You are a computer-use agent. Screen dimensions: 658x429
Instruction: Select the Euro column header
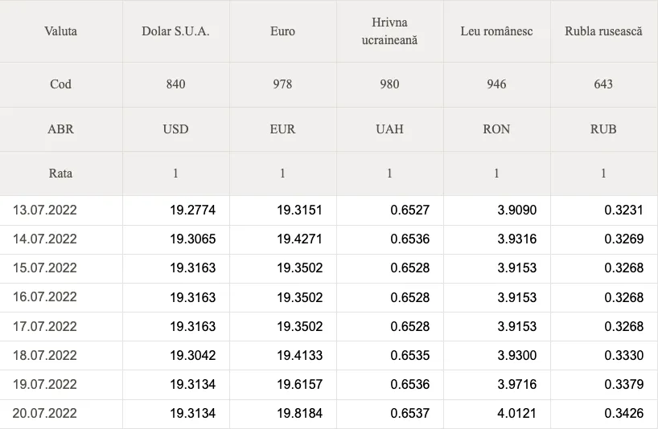[x=282, y=31]
